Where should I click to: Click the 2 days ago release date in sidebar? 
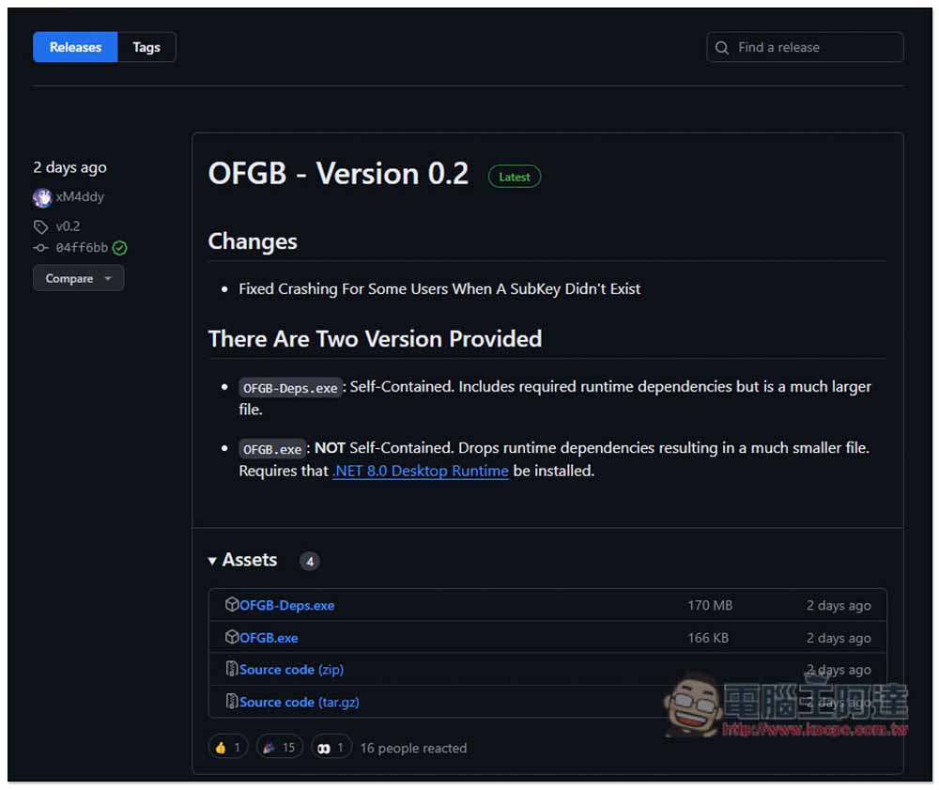point(70,168)
